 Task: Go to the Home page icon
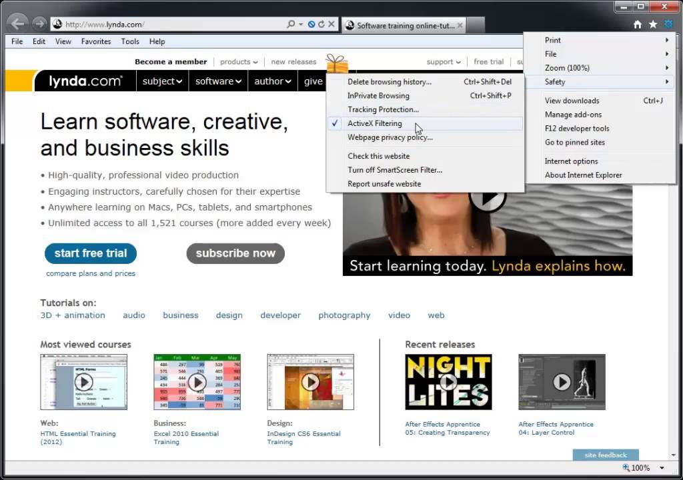[x=637, y=25]
